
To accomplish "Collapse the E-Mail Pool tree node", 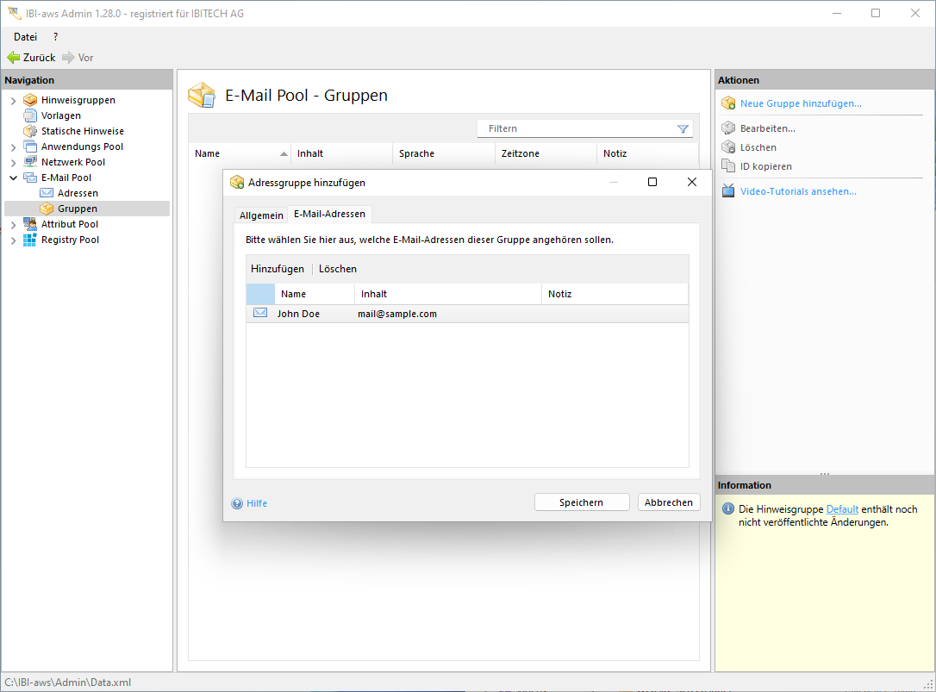I will pyautogui.click(x=13, y=178).
